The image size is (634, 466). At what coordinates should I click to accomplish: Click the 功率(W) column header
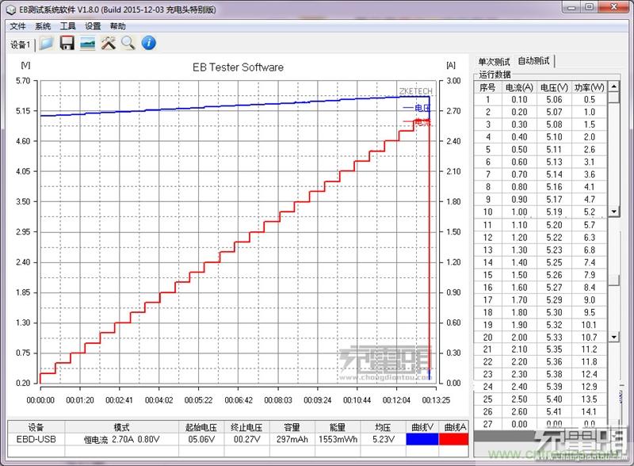(589, 87)
